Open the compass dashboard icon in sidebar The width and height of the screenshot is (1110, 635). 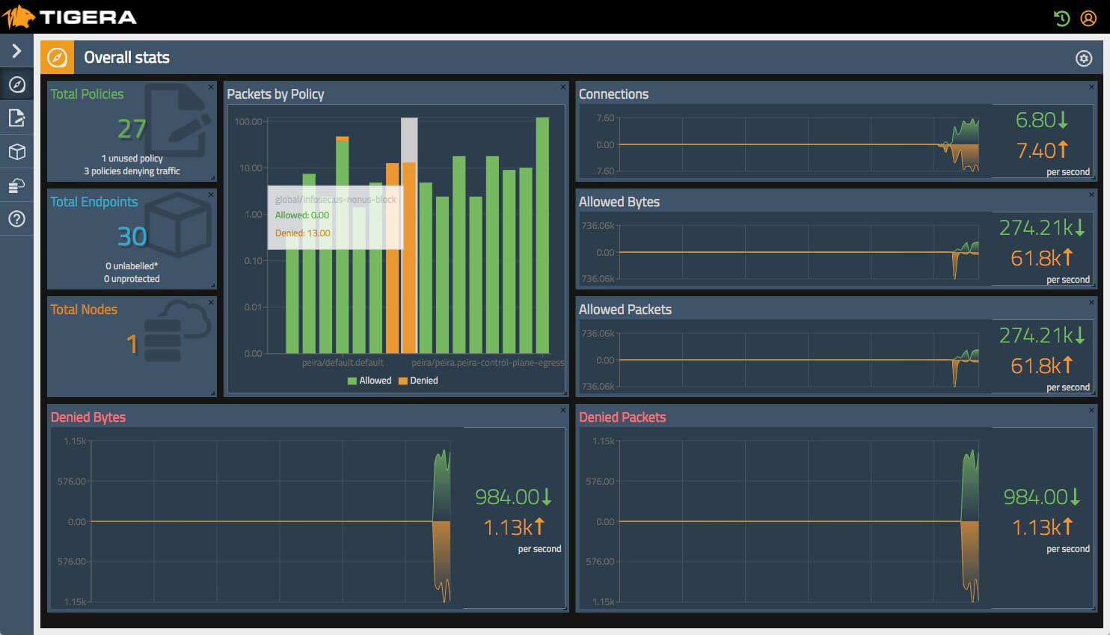click(x=16, y=85)
